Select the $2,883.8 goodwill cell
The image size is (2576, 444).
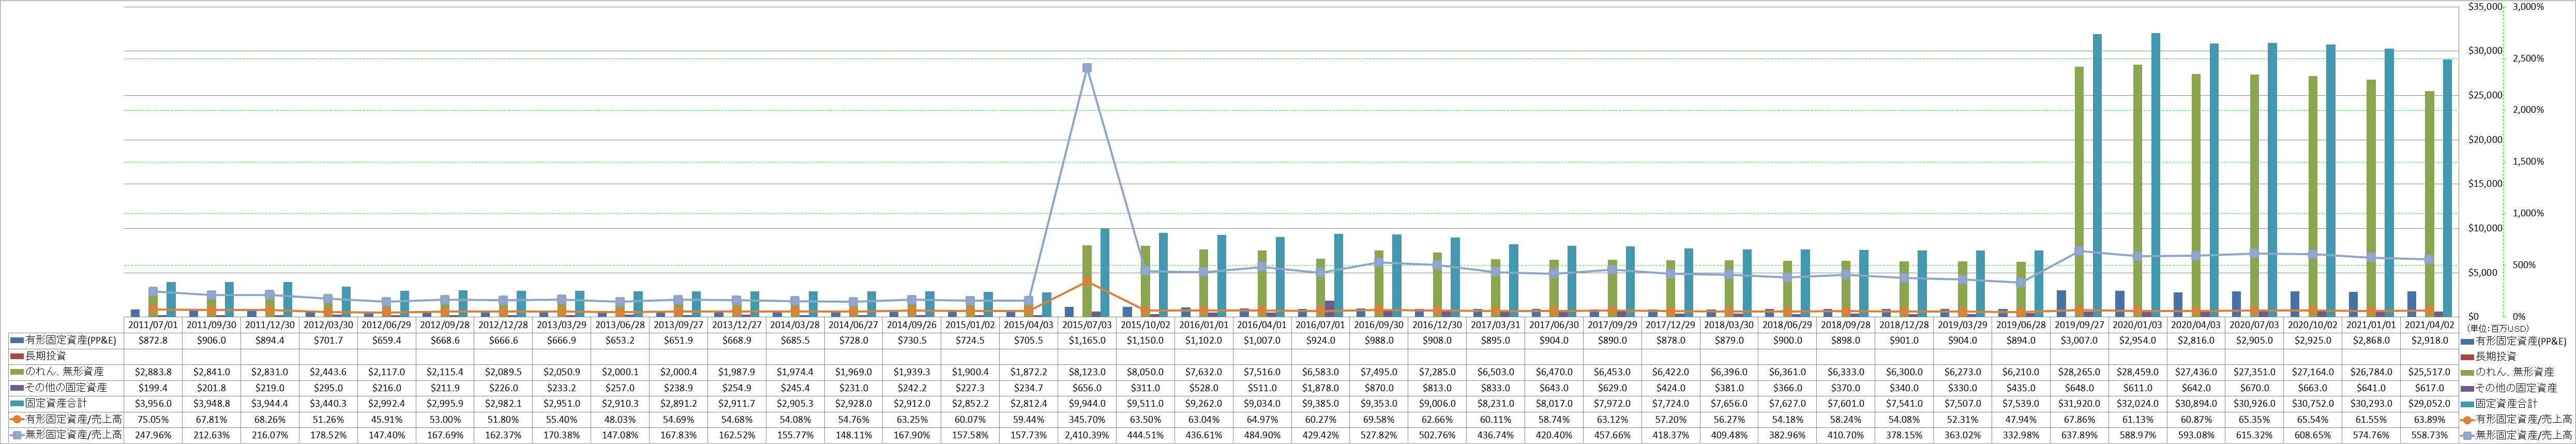pyautogui.click(x=153, y=372)
